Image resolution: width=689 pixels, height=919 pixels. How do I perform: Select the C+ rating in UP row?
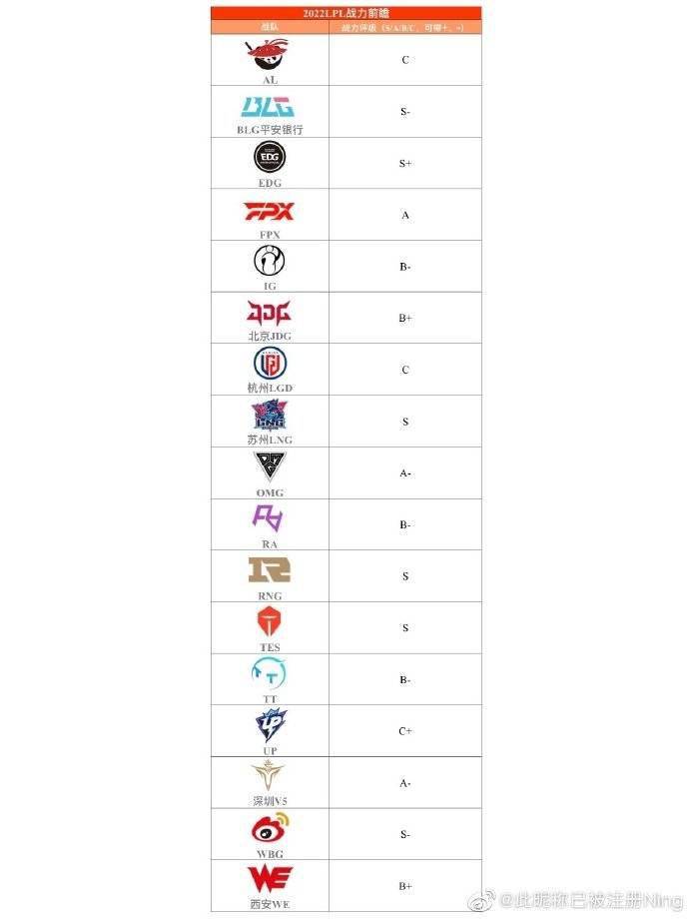click(405, 731)
